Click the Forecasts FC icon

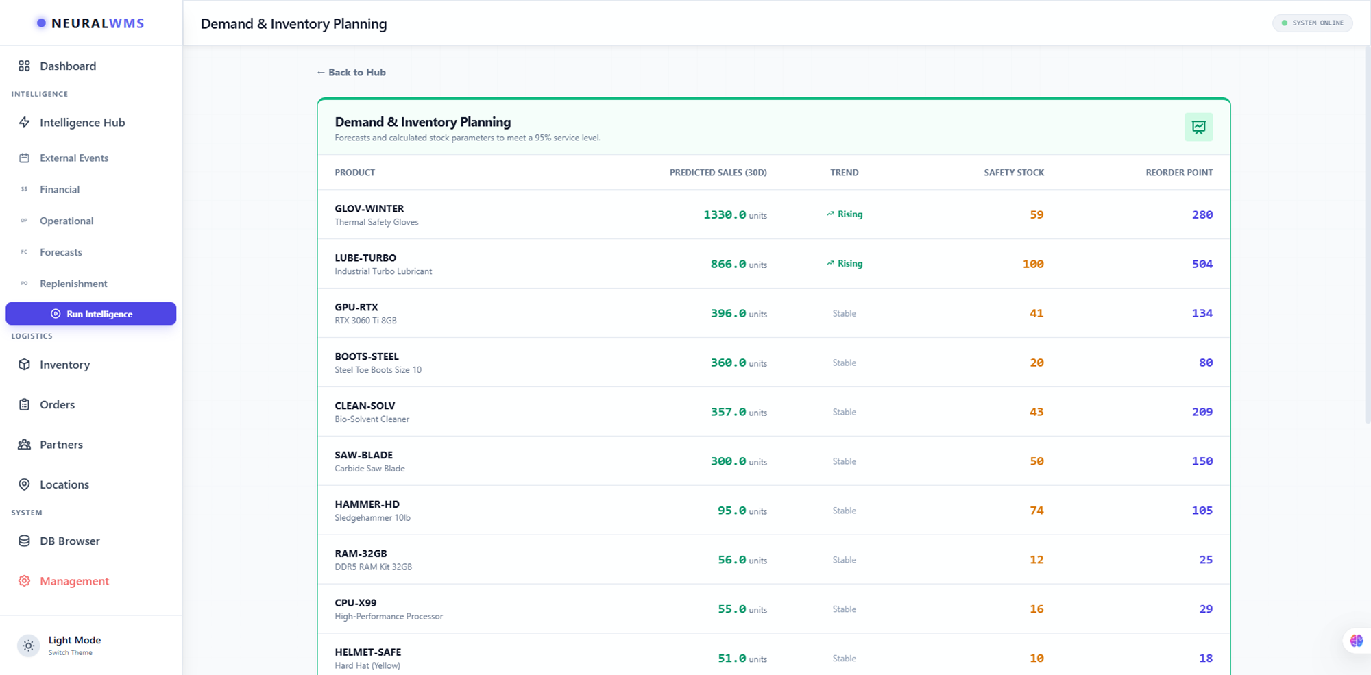coord(25,251)
